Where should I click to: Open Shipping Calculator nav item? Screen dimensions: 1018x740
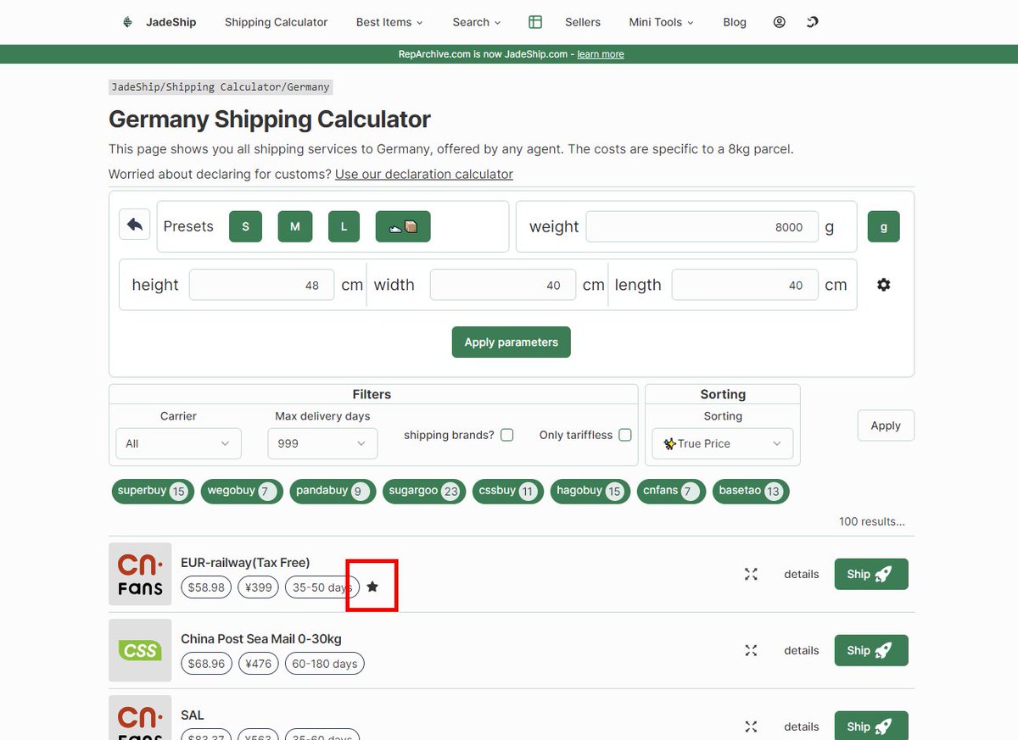point(276,22)
